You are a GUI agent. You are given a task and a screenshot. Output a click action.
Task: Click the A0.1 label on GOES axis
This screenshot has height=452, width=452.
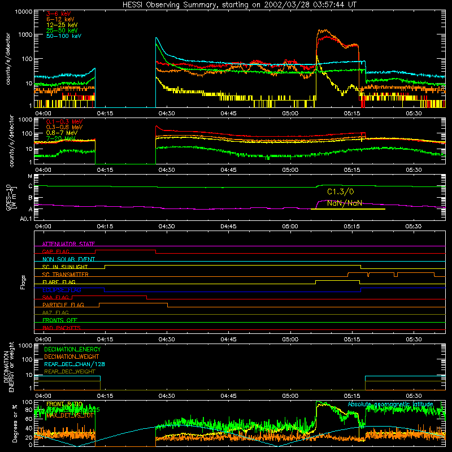point(26,219)
